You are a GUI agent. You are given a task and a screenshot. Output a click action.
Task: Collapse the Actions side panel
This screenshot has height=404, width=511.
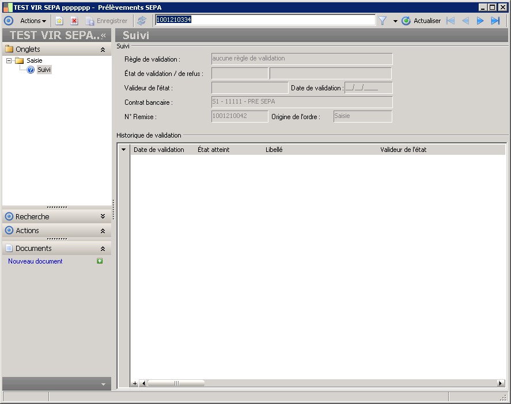click(103, 231)
